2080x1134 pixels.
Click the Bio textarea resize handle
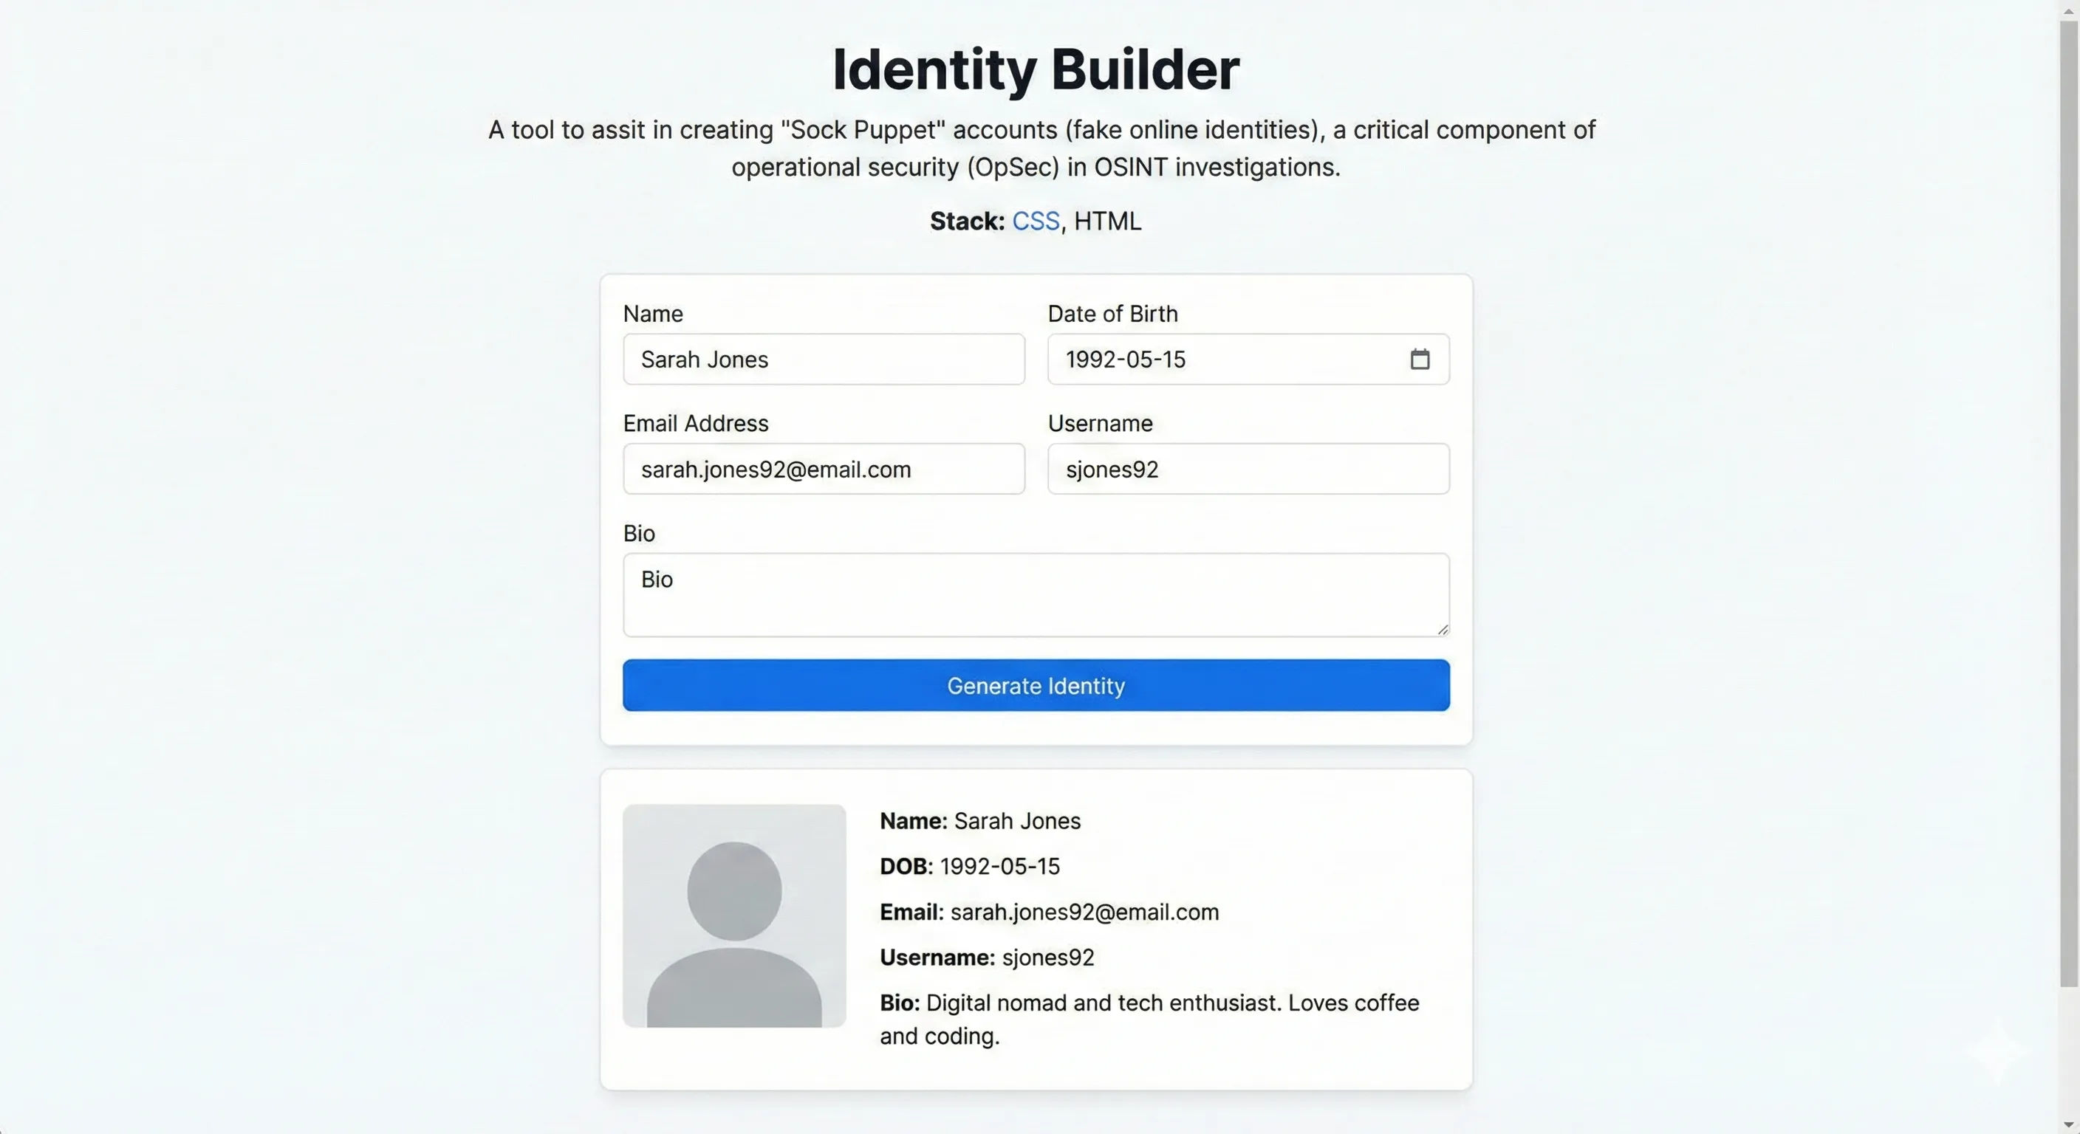[1443, 630]
